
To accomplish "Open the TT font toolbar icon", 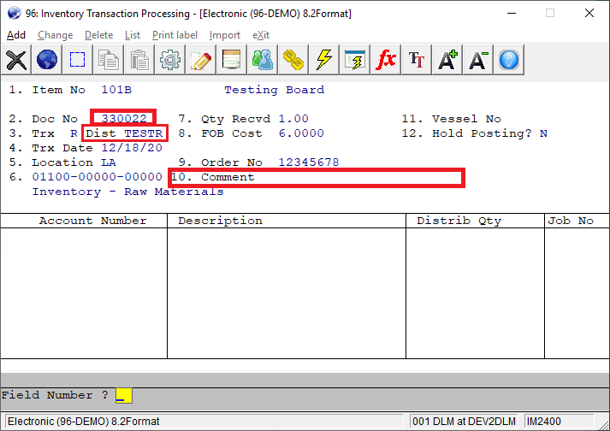I will (x=417, y=60).
